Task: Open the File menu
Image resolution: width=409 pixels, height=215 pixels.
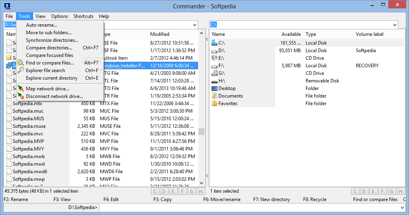Action: 9,16
